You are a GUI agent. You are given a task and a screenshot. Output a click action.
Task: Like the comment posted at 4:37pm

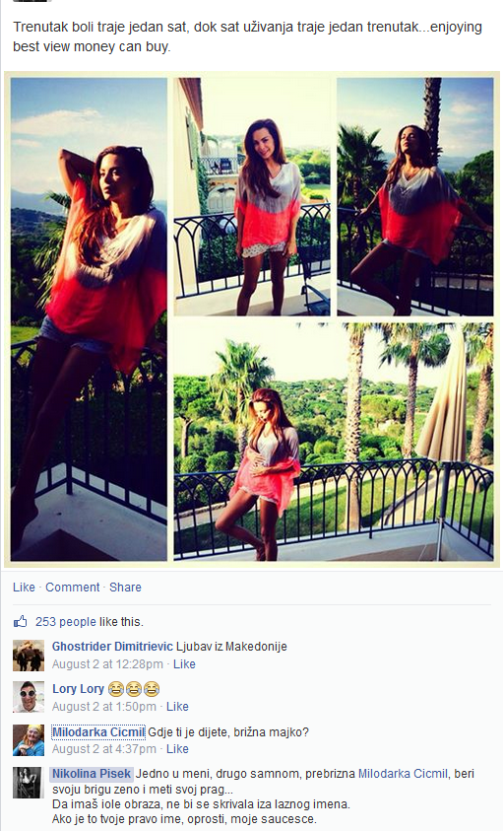[177, 749]
